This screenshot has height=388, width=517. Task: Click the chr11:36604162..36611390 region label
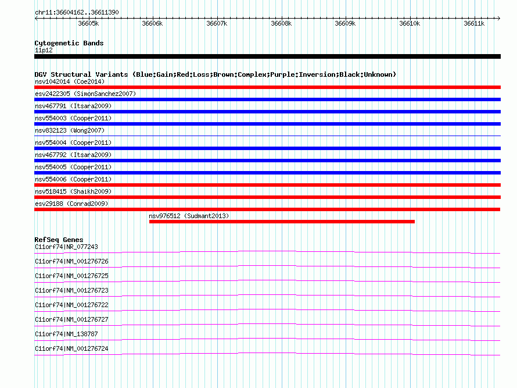[x=77, y=12]
